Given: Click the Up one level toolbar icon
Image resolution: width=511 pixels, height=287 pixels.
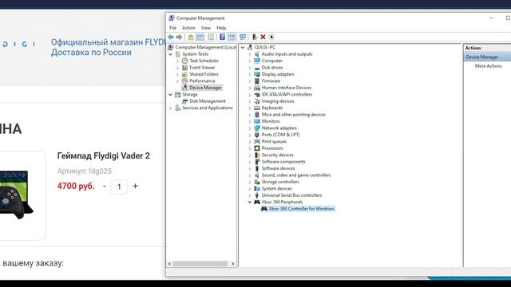Looking at the screenshot, I should [191, 37].
